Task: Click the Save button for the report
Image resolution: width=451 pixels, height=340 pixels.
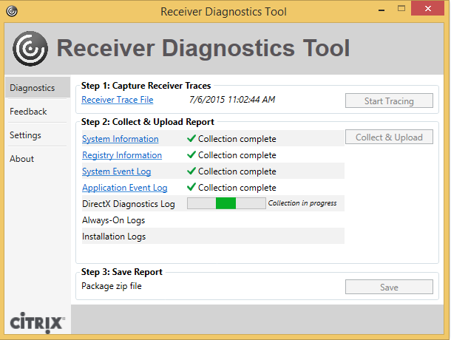Action: pos(389,288)
